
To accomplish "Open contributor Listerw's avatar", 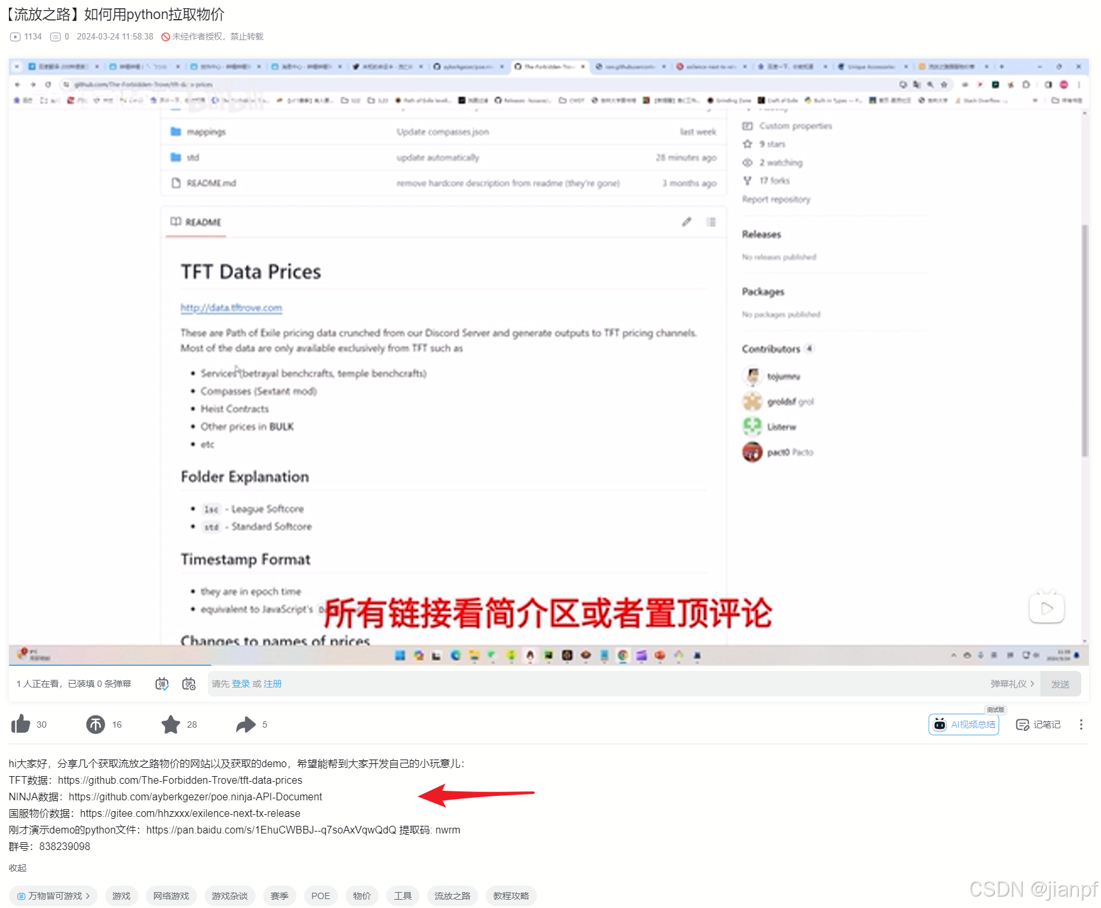I will [x=752, y=426].
